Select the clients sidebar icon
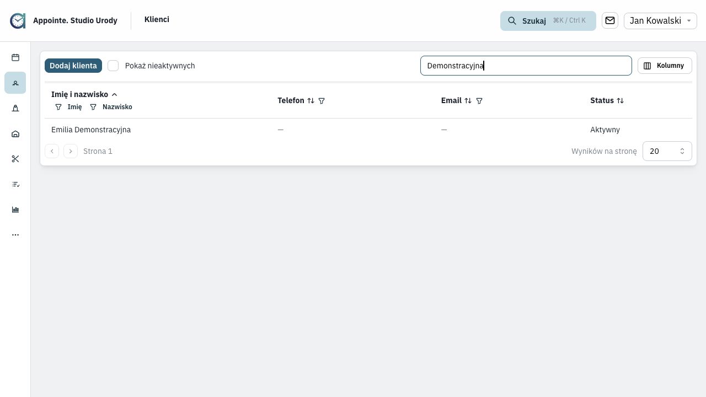 click(x=15, y=83)
